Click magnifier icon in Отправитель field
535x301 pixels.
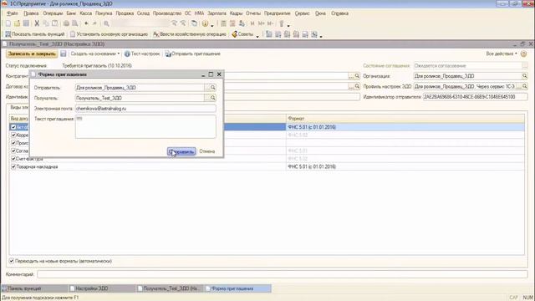[x=212, y=88]
